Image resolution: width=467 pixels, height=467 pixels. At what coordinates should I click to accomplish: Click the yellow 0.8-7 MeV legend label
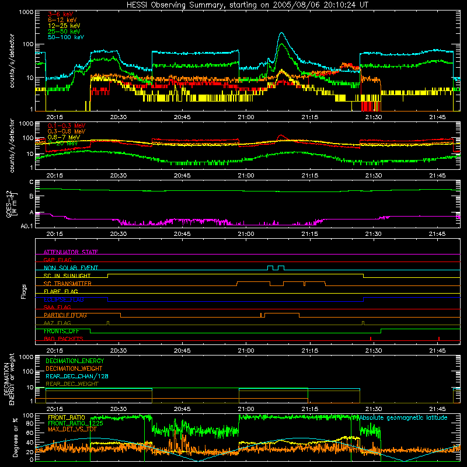coord(64,137)
